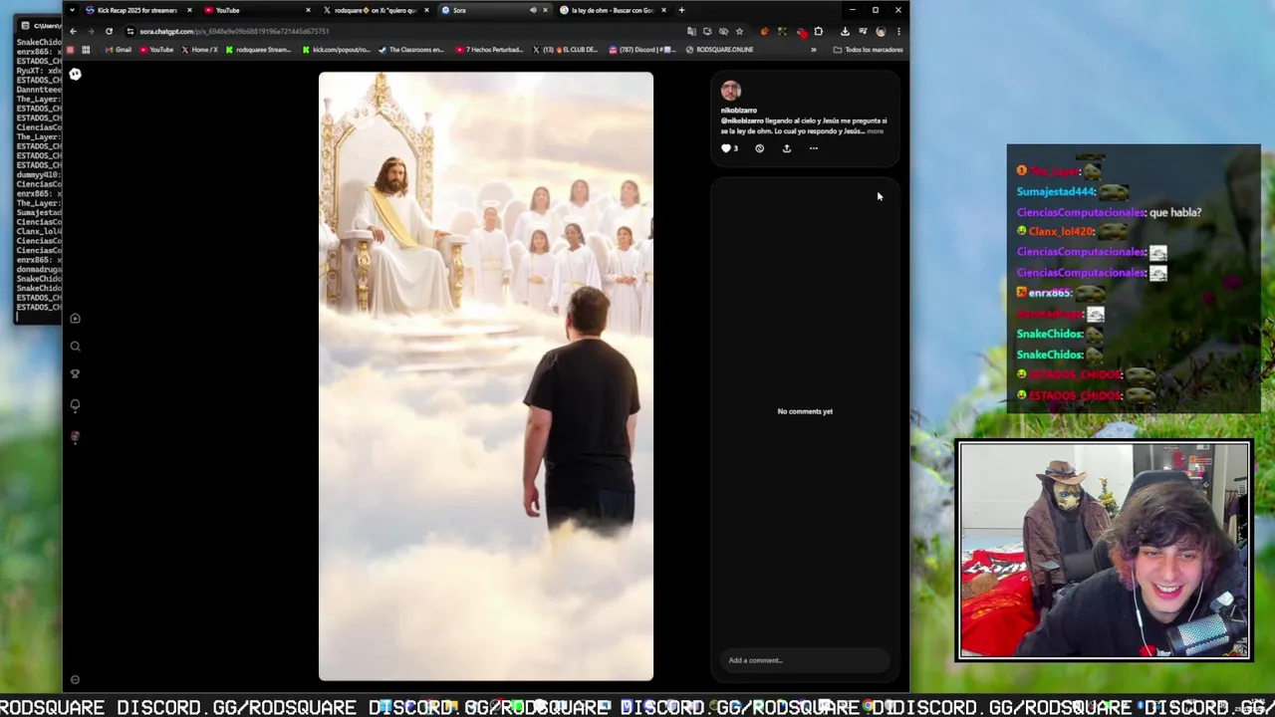Image resolution: width=1275 pixels, height=717 pixels.
Task: Go back in Chrome browser
Action: [73, 31]
